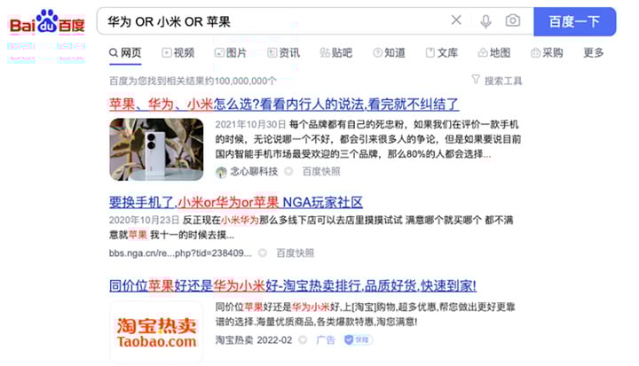
Task: Expand the circle icon after 淘宝热卖 2022-02
Action: click(x=303, y=340)
